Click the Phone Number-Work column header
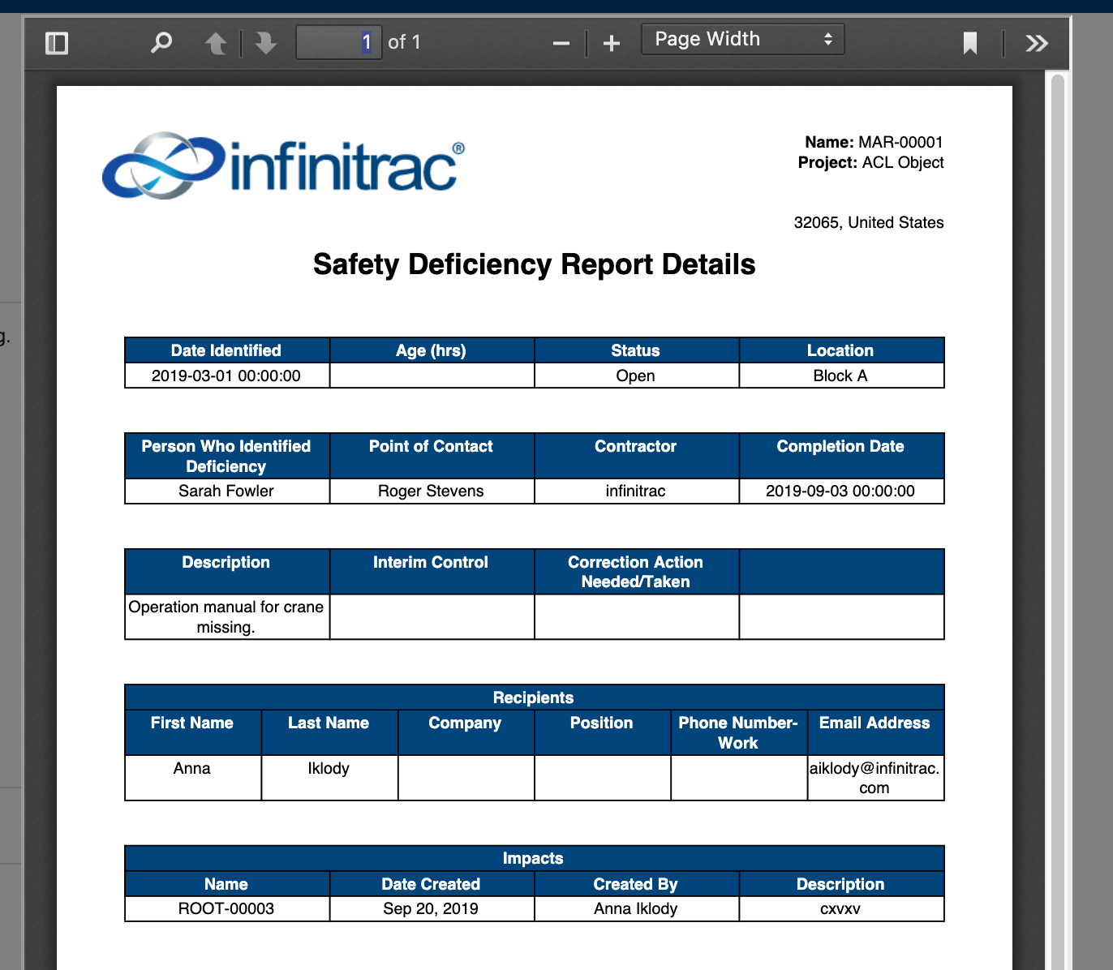This screenshot has width=1113, height=970. point(738,732)
